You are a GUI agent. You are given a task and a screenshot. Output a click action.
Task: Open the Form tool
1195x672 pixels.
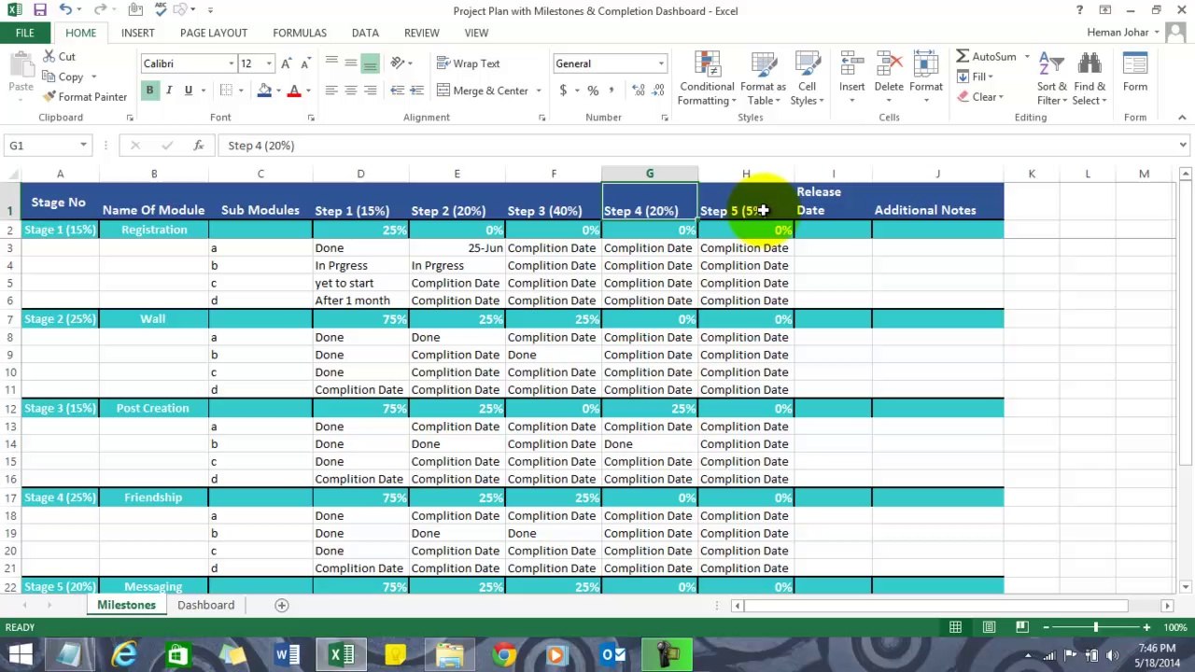(1135, 75)
